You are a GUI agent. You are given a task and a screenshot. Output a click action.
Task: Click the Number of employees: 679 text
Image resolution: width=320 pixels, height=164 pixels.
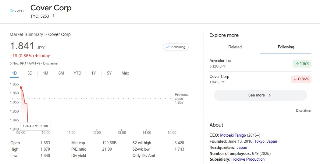coord(240,153)
